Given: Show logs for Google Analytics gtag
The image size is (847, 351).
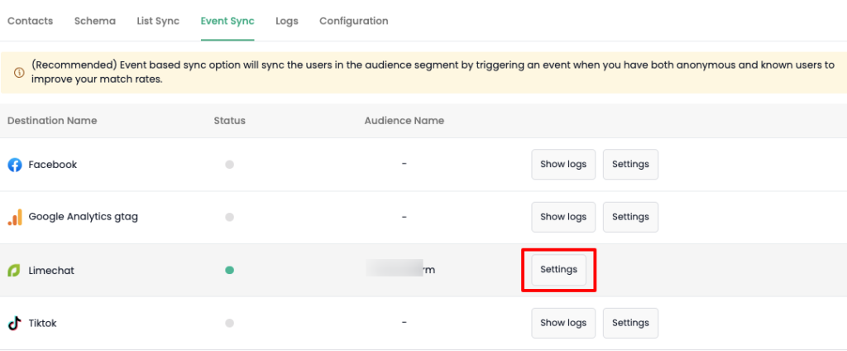Looking at the screenshot, I should [563, 217].
